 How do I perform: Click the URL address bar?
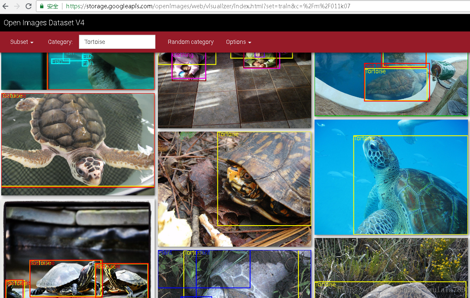tap(253, 6)
